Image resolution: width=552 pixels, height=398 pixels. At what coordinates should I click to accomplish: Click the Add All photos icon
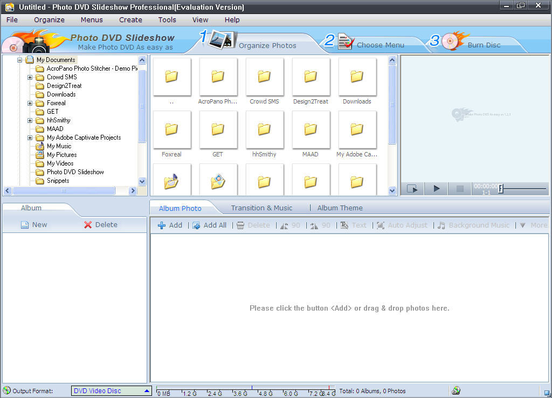196,225
